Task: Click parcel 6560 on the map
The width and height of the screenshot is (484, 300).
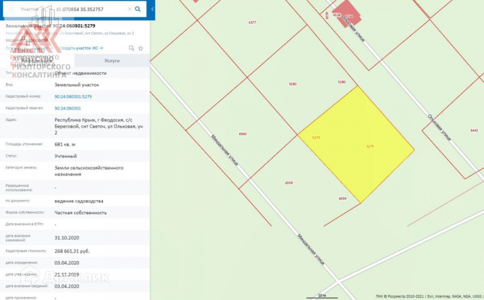Action: click(243, 134)
